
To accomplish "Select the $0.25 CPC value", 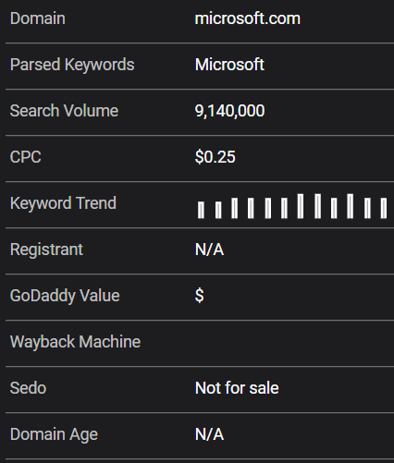I will pyautogui.click(x=215, y=157).
